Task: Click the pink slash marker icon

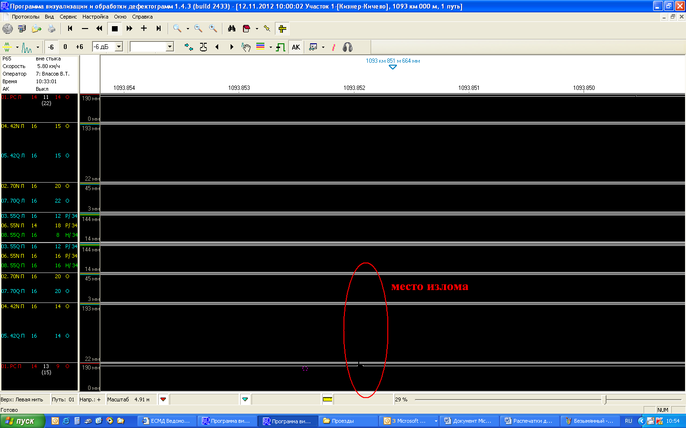Action: [x=333, y=47]
